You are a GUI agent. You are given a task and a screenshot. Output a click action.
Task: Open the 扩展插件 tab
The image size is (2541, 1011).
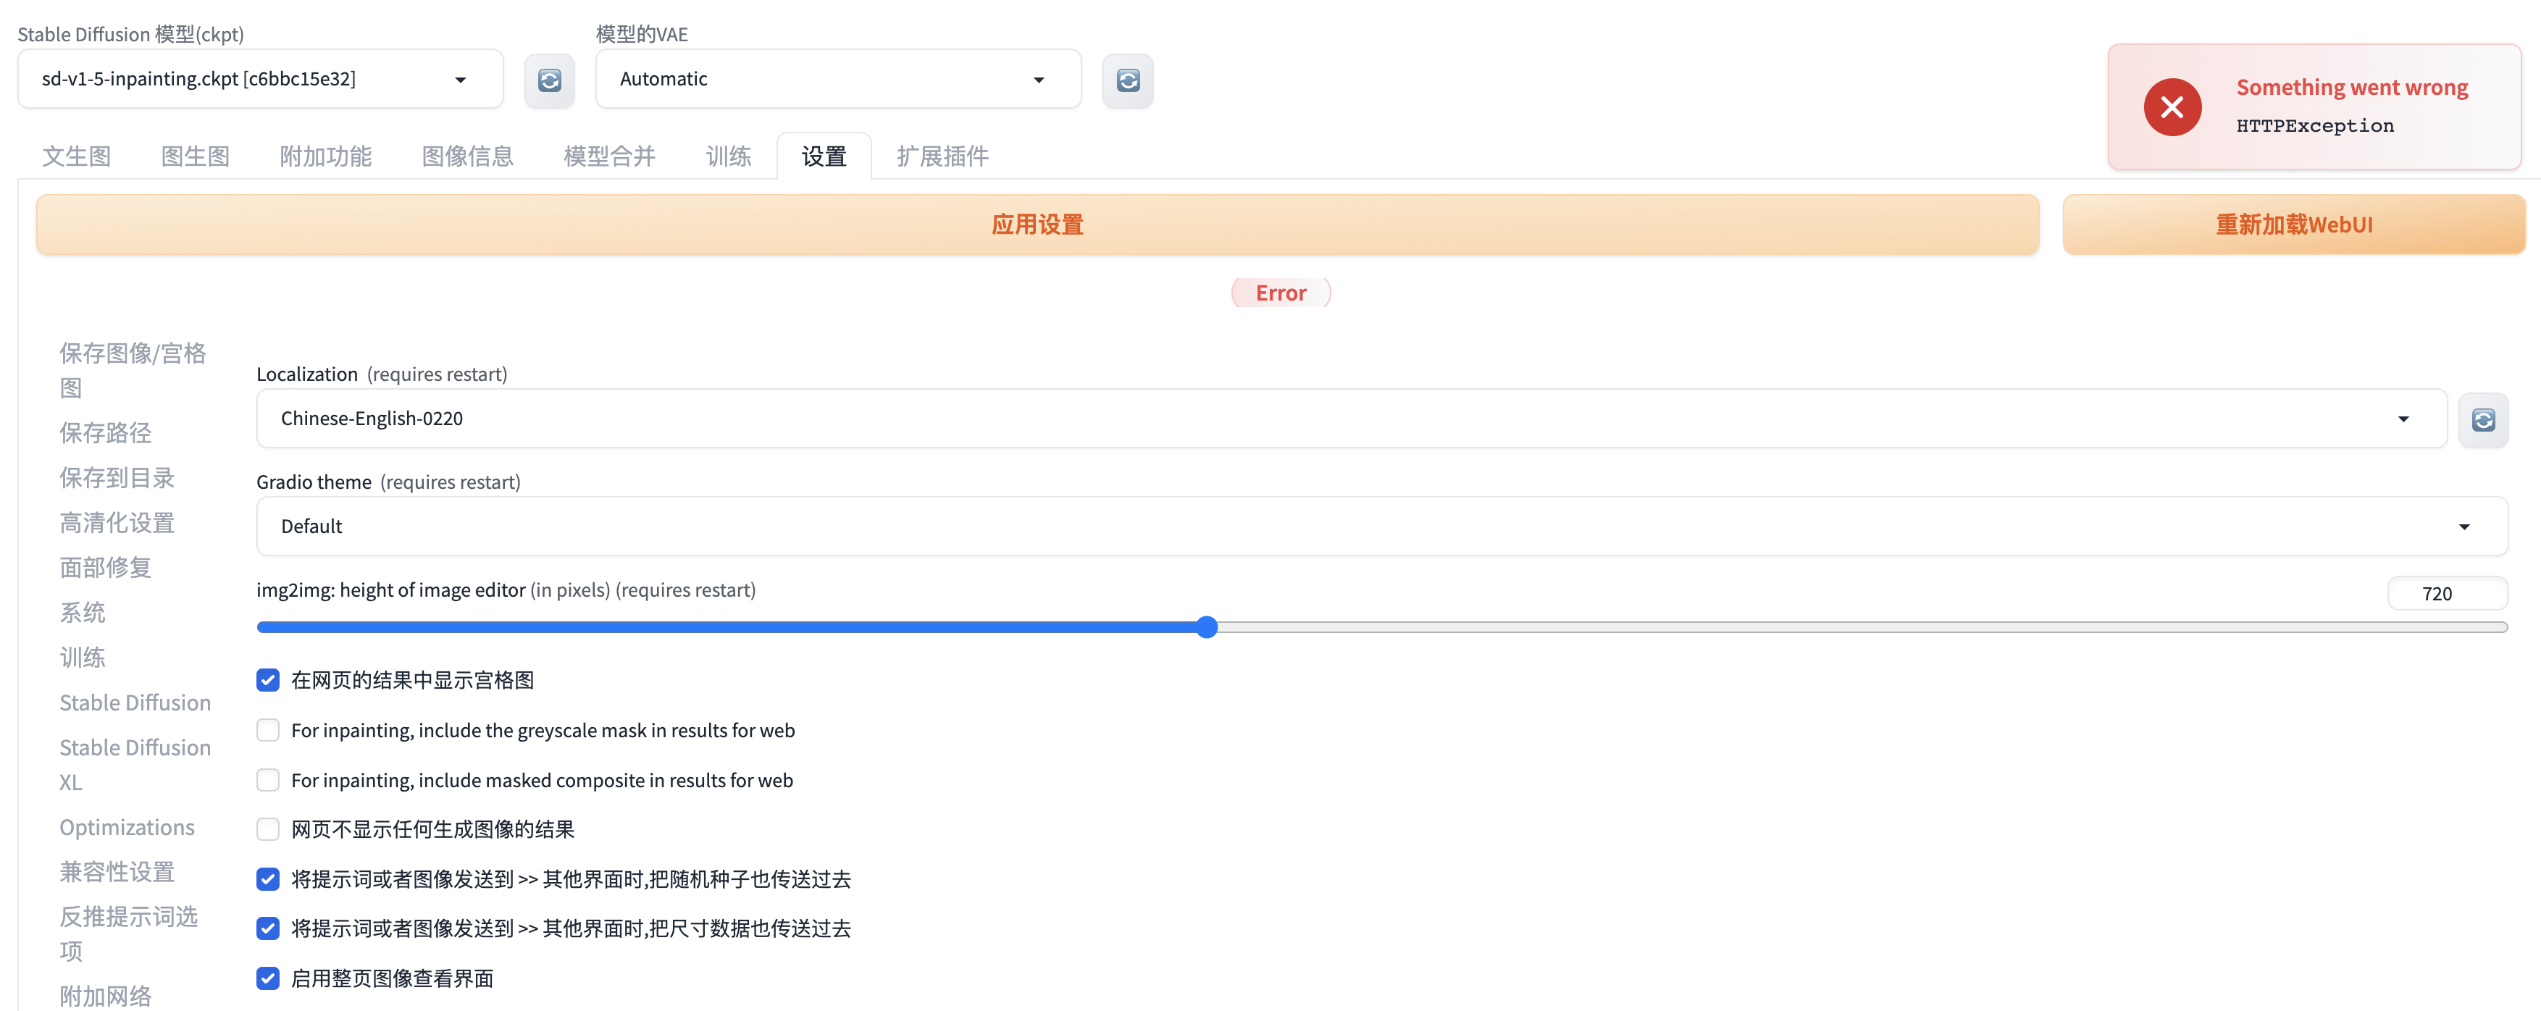point(941,156)
